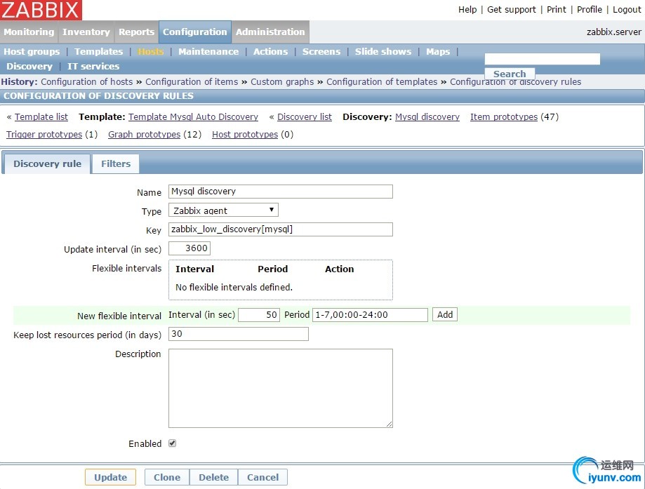Open the Mysql discovery link

pyautogui.click(x=427, y=116)
